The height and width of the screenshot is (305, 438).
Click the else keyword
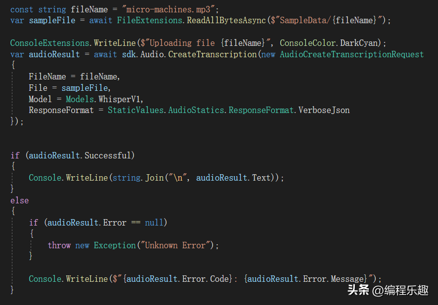(x=20, y=200)
